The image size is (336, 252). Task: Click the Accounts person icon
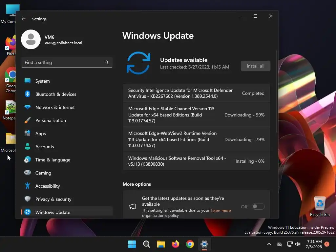click(28, 146)
